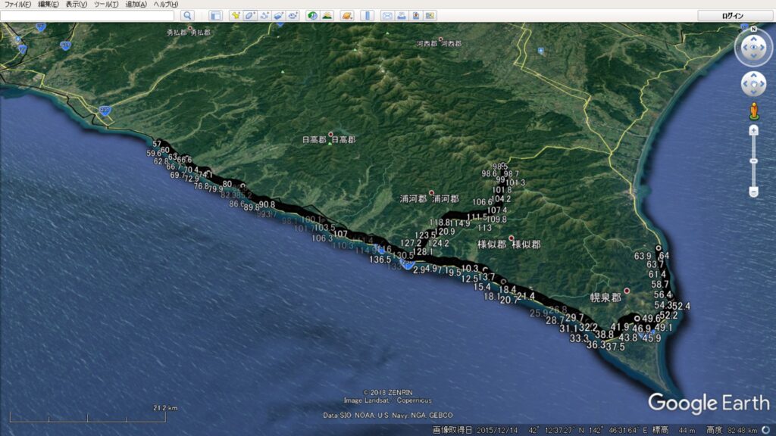Add a new placemark pin
The height and width of the screenshot is (436, 776).
[235, 15]
